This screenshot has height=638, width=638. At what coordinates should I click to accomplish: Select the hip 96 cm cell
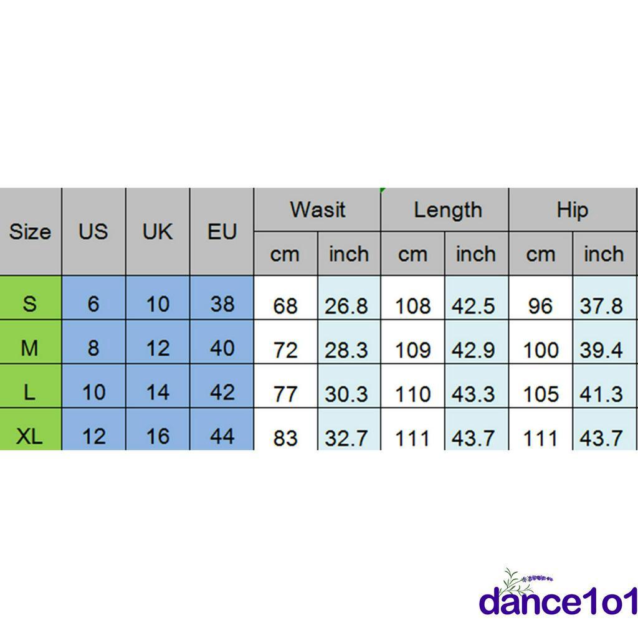click(x=540, y=305)
